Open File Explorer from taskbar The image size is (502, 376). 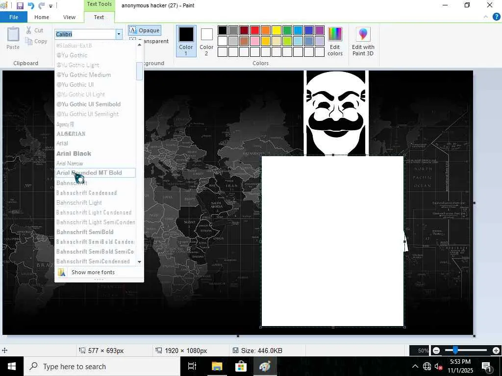pos(217,366)
